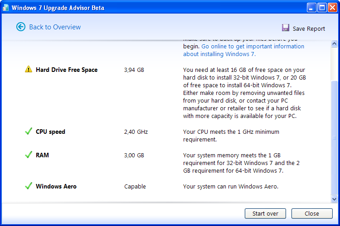Screen dimensions: 340x226
Task: Click the Hard Drive Free Space warning icon
Action: pos(29,69)
